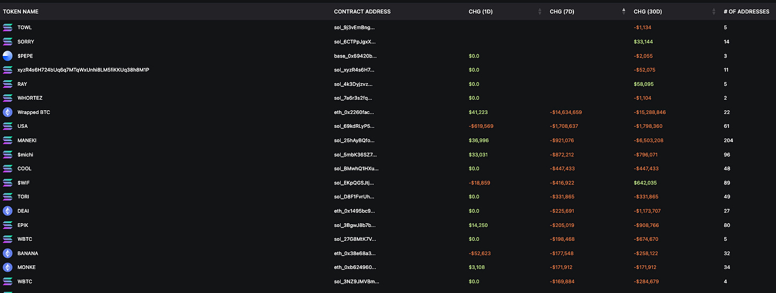The image size is (776, 293).
Task: Click the CHG (7D) column header label
Action: (562, 12)
